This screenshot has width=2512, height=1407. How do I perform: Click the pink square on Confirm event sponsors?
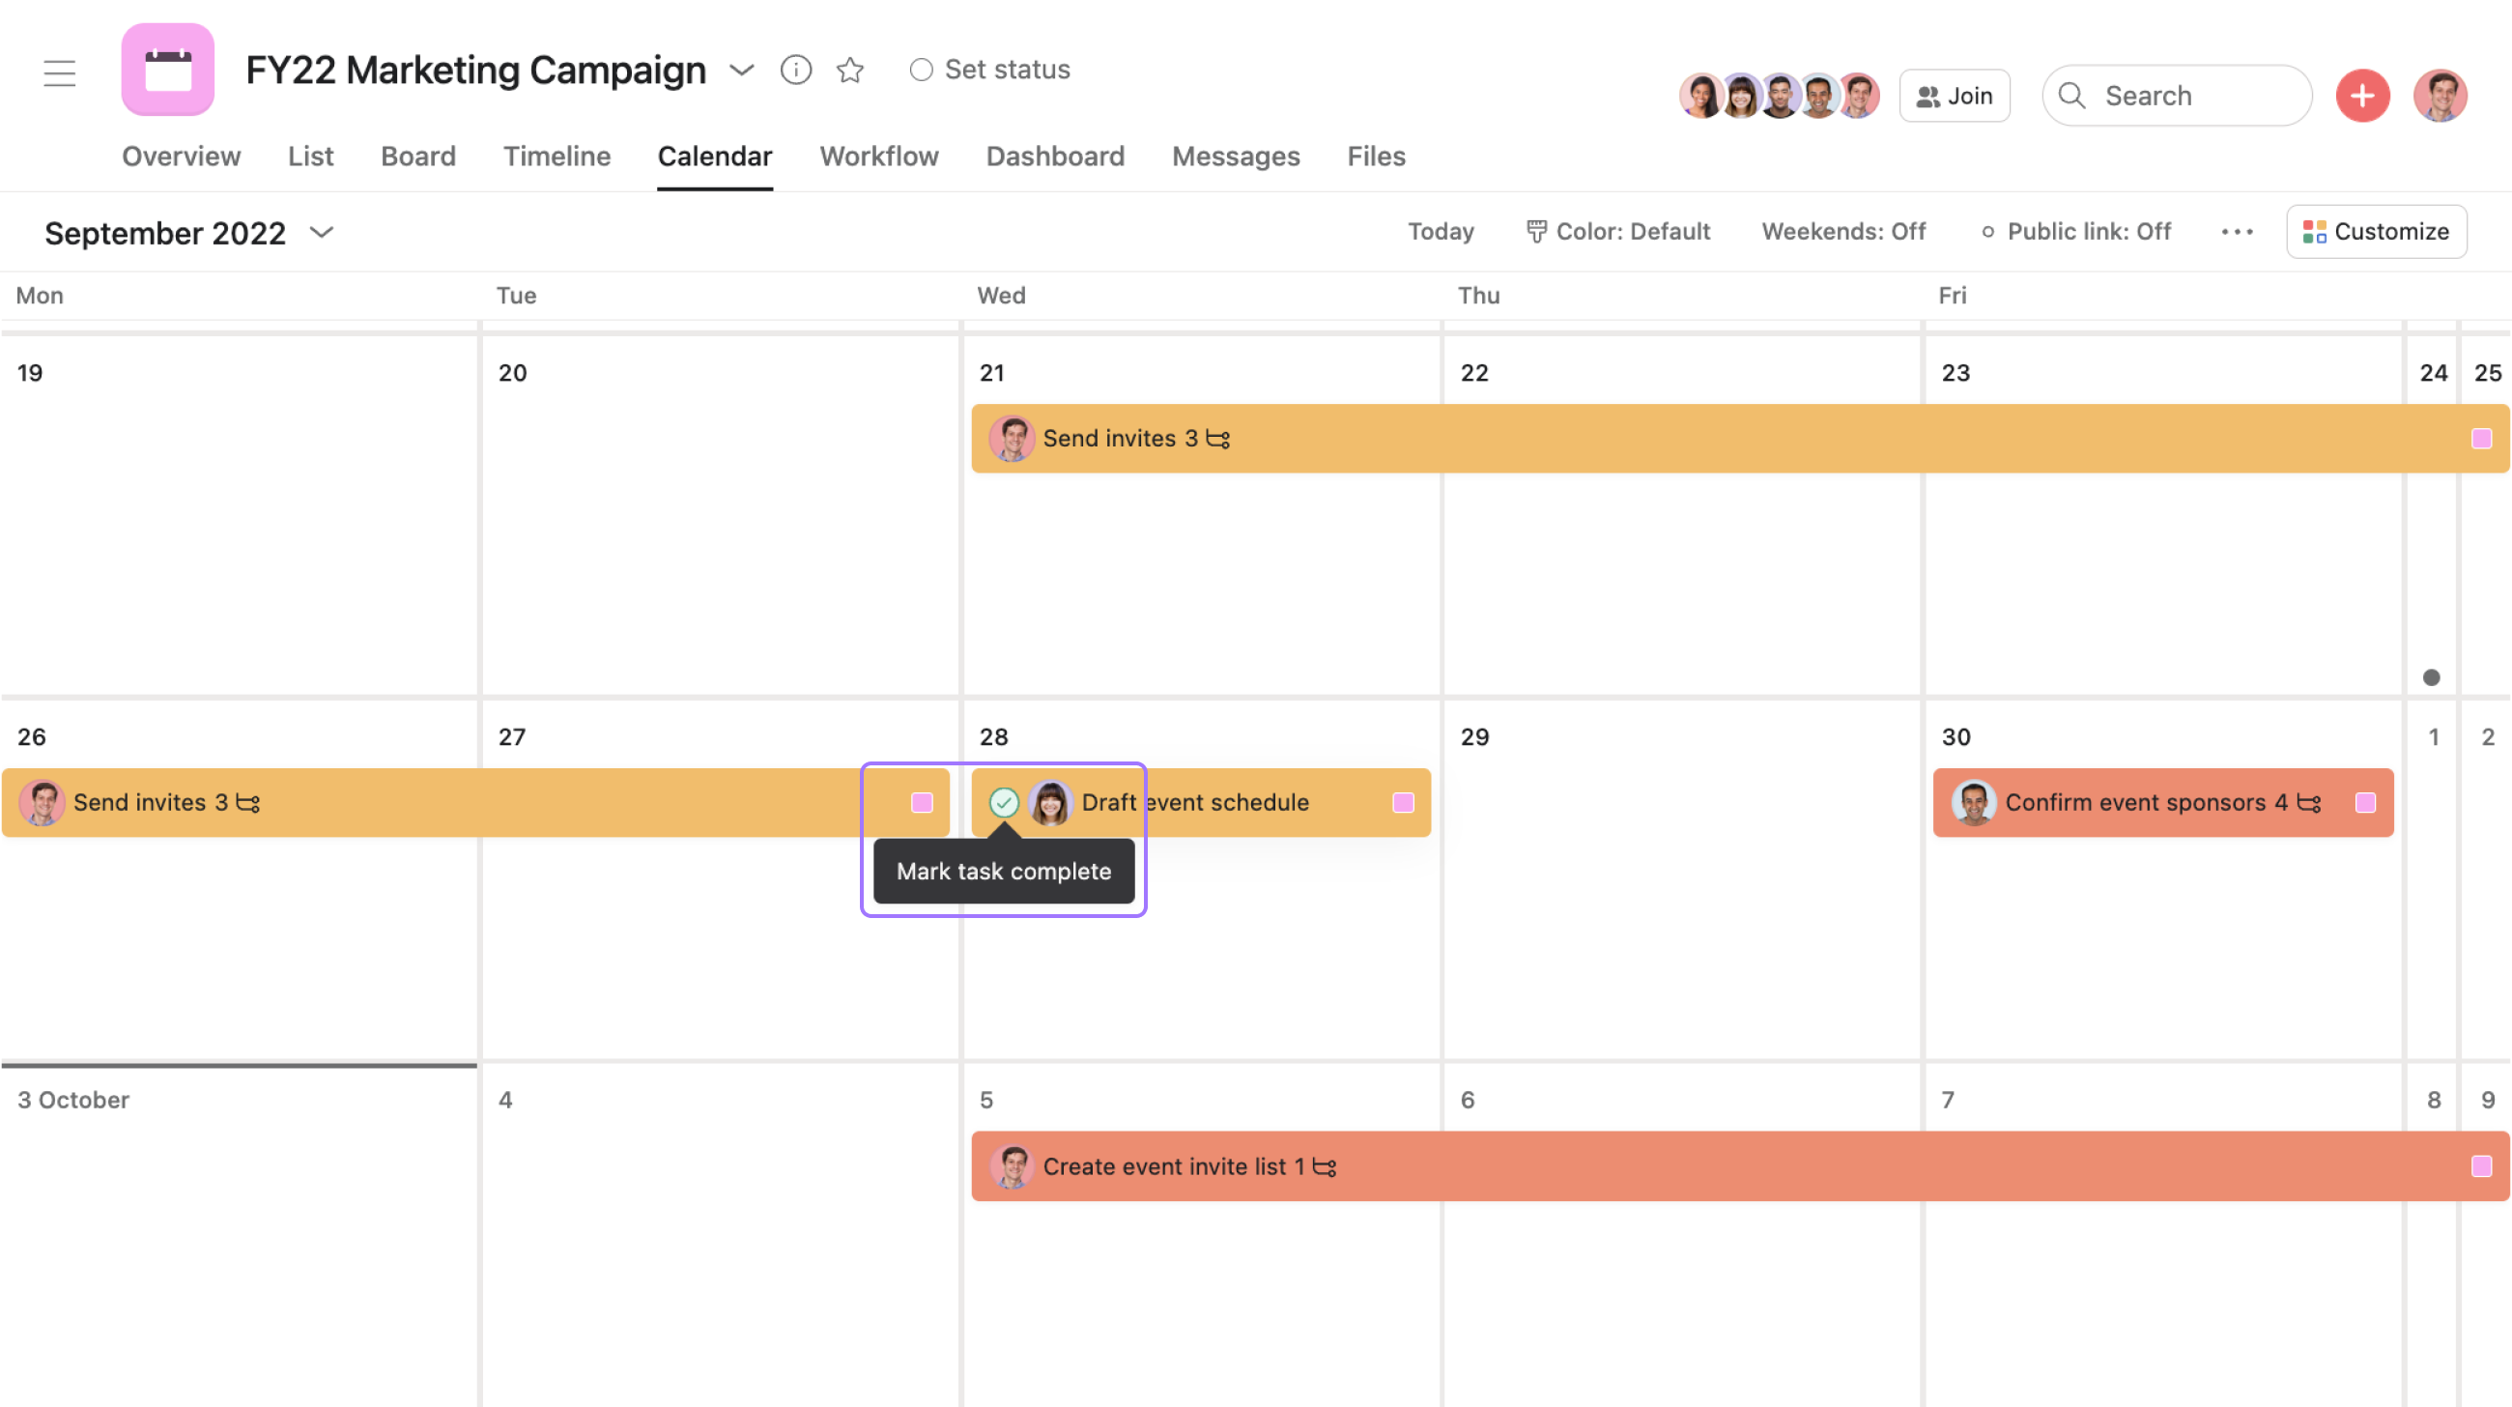tap(2366, 802)
